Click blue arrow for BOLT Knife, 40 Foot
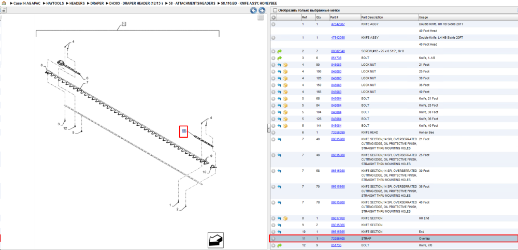Screen dimensions: 518x250 click(x=280, y=126)
